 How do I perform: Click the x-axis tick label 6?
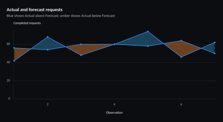click(181, 105)
